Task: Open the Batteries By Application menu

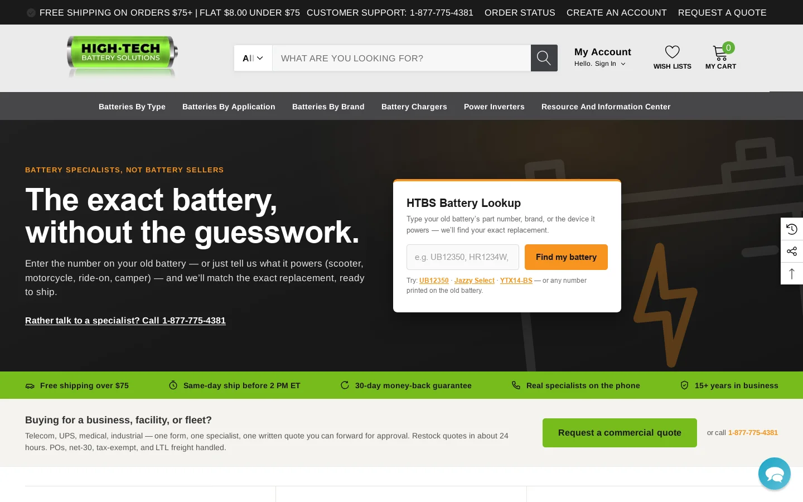Action: (229, 107)
